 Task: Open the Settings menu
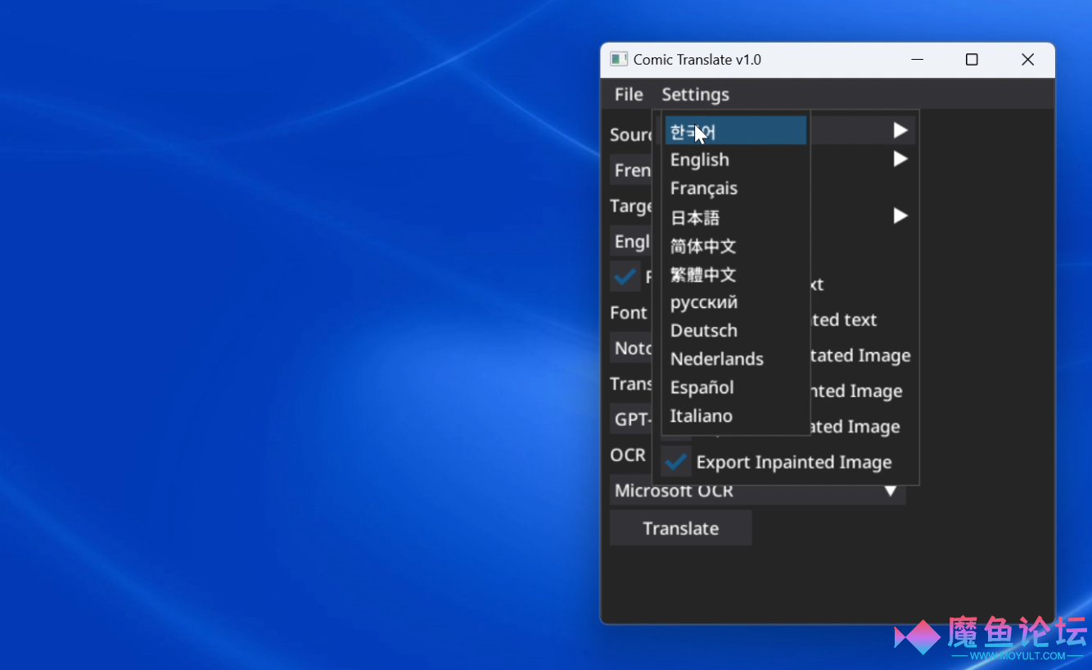pyautogui.click(x=695, y=94)
